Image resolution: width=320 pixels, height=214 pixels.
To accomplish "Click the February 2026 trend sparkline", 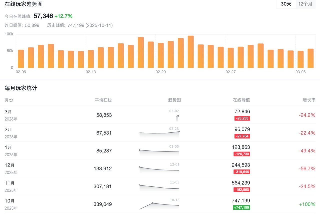I will (159, 132).
